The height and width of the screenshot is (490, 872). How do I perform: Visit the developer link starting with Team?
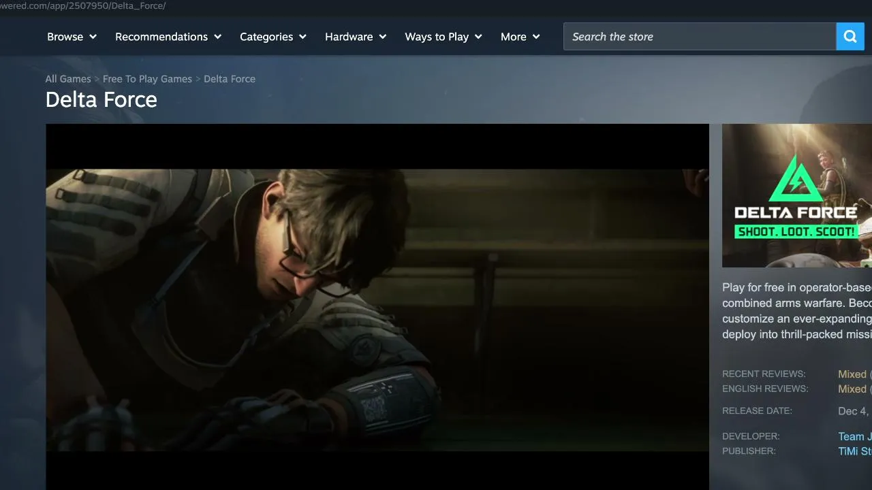pyautogui.click(x=855, y=437)
